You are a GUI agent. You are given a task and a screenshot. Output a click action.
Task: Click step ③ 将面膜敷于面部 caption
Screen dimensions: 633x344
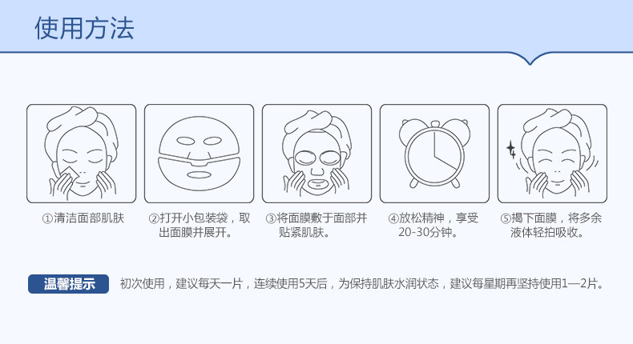point(316,225)
